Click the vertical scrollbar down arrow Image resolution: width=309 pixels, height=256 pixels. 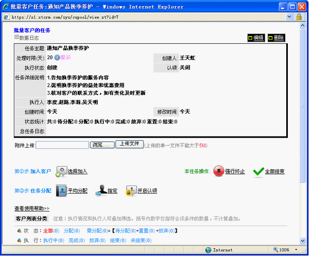pos(302,240)
